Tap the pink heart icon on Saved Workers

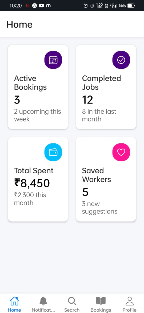[x=121, y=152]
